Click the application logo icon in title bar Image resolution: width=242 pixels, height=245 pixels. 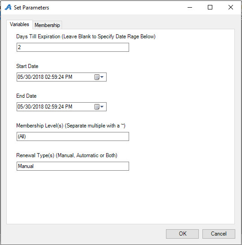[8, 7]
